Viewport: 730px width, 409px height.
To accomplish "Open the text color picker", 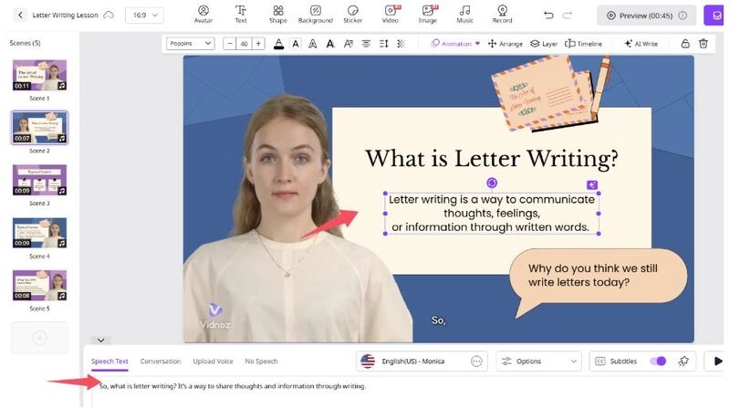I will pos(278,44).
